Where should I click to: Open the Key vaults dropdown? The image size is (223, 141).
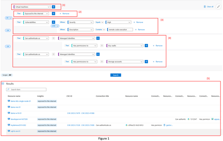pyautogui.click(x=125, y=45)
